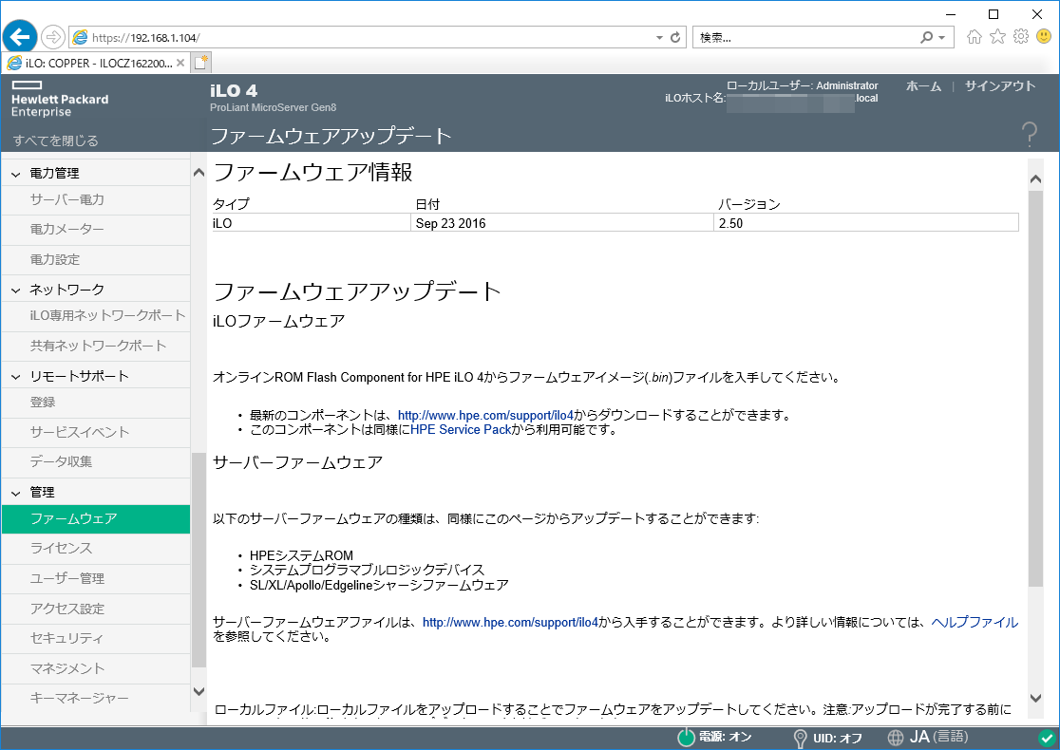This screenshot has height=750, width=1060.
Task: Click main content scrollbar up arrow
Action: click(1035, 179)
